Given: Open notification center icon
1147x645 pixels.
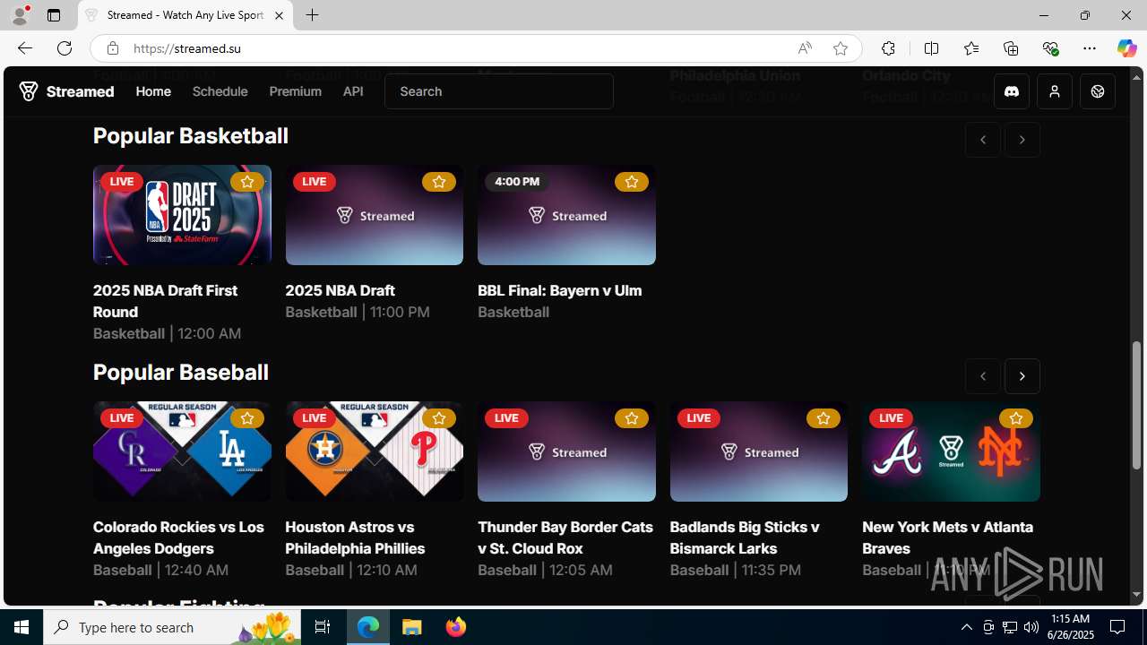Looking at the screenshot, I should (1118, 627).
